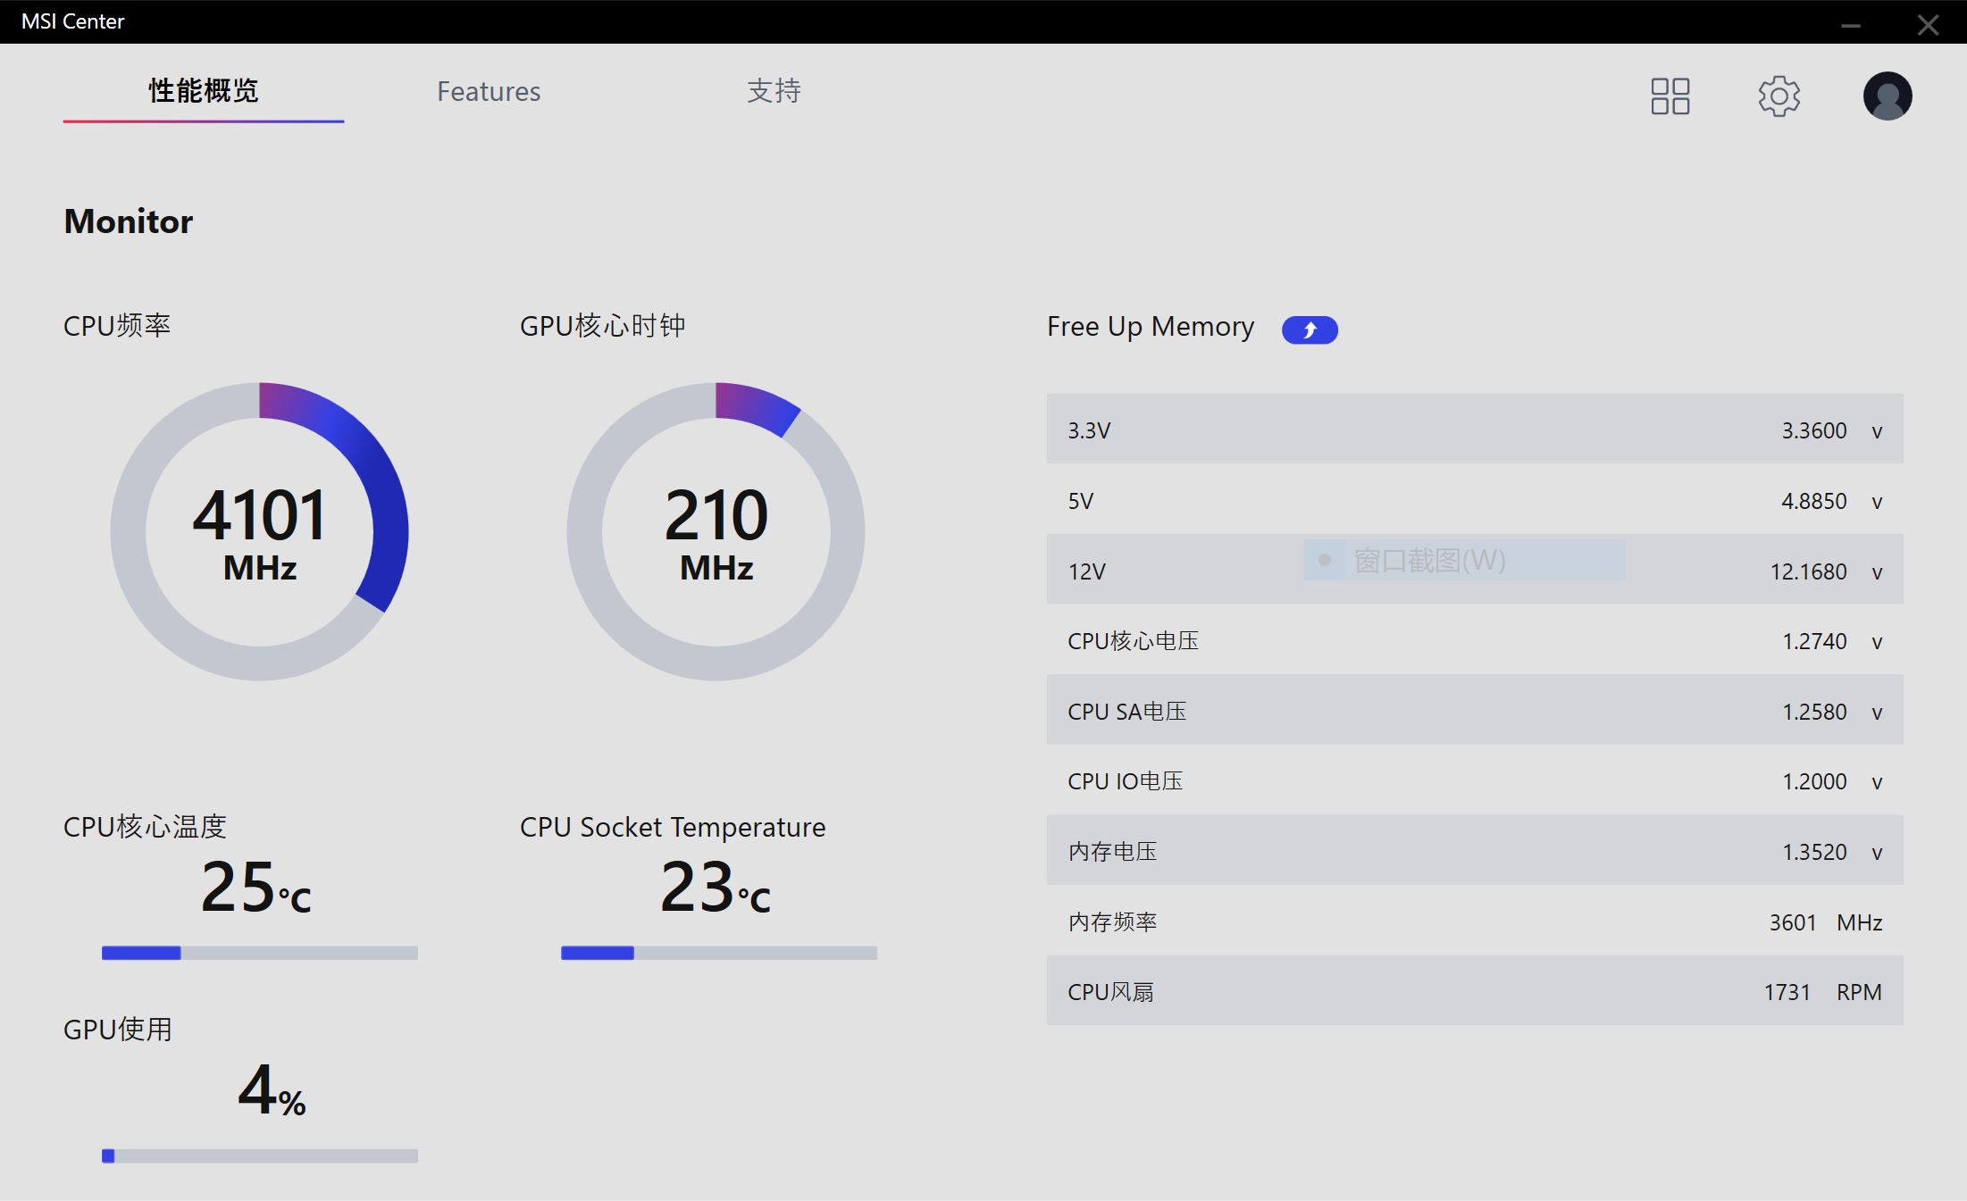Viewport: 1967px width, 1201px height.
Task: Open the dashboard grid layout icon
Action: [1670, 96]
